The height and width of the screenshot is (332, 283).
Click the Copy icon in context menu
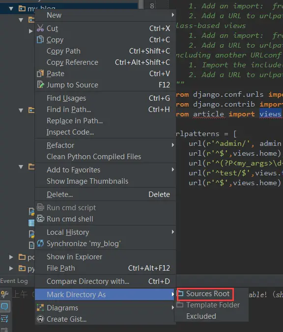[40, 39]
